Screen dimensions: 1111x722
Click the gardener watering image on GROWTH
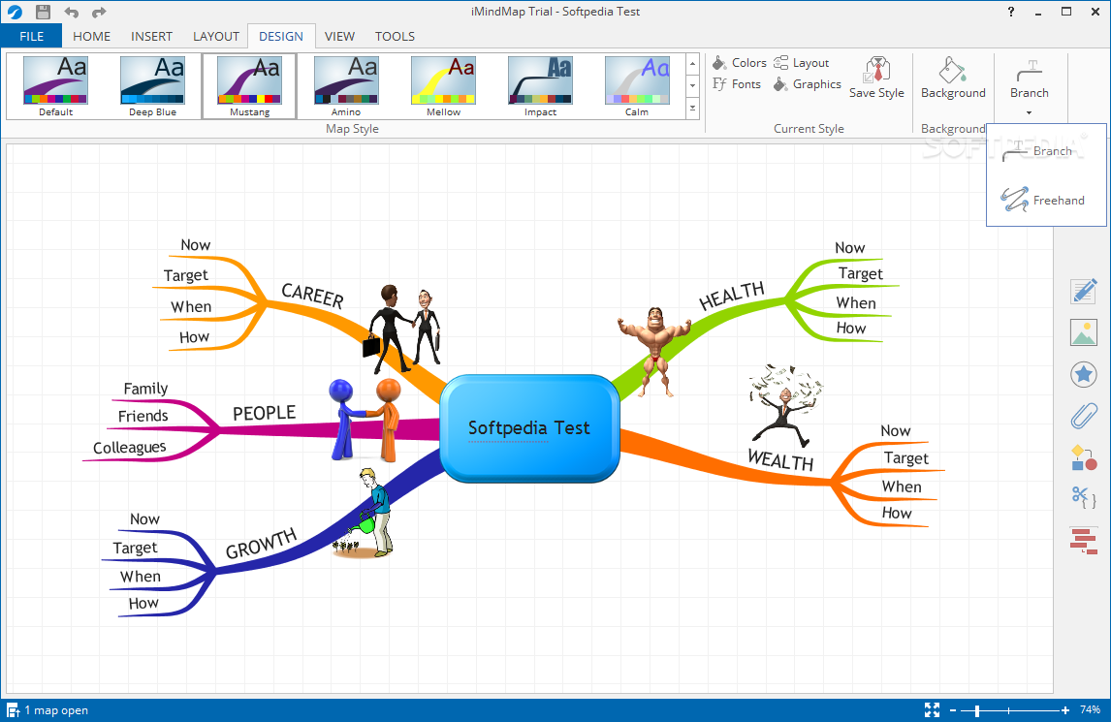coord(363,513)
